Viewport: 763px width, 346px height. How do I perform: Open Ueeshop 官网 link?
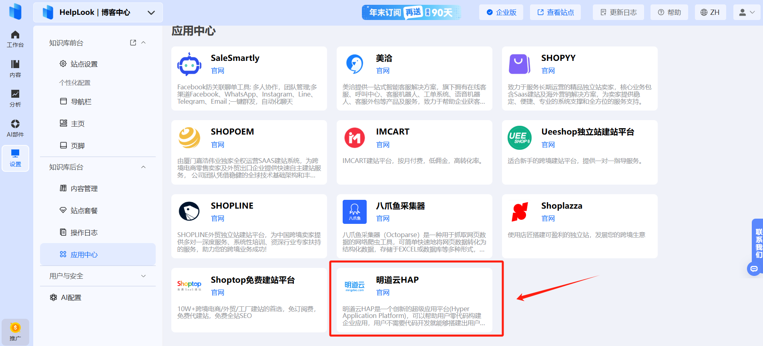[x=548, y=145]
